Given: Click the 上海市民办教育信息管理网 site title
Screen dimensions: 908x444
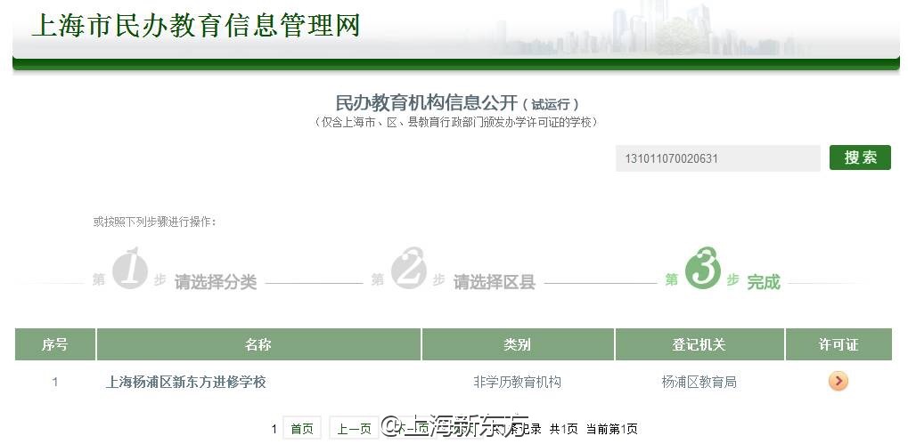Looking at the screenshot, I should [196, 25].
